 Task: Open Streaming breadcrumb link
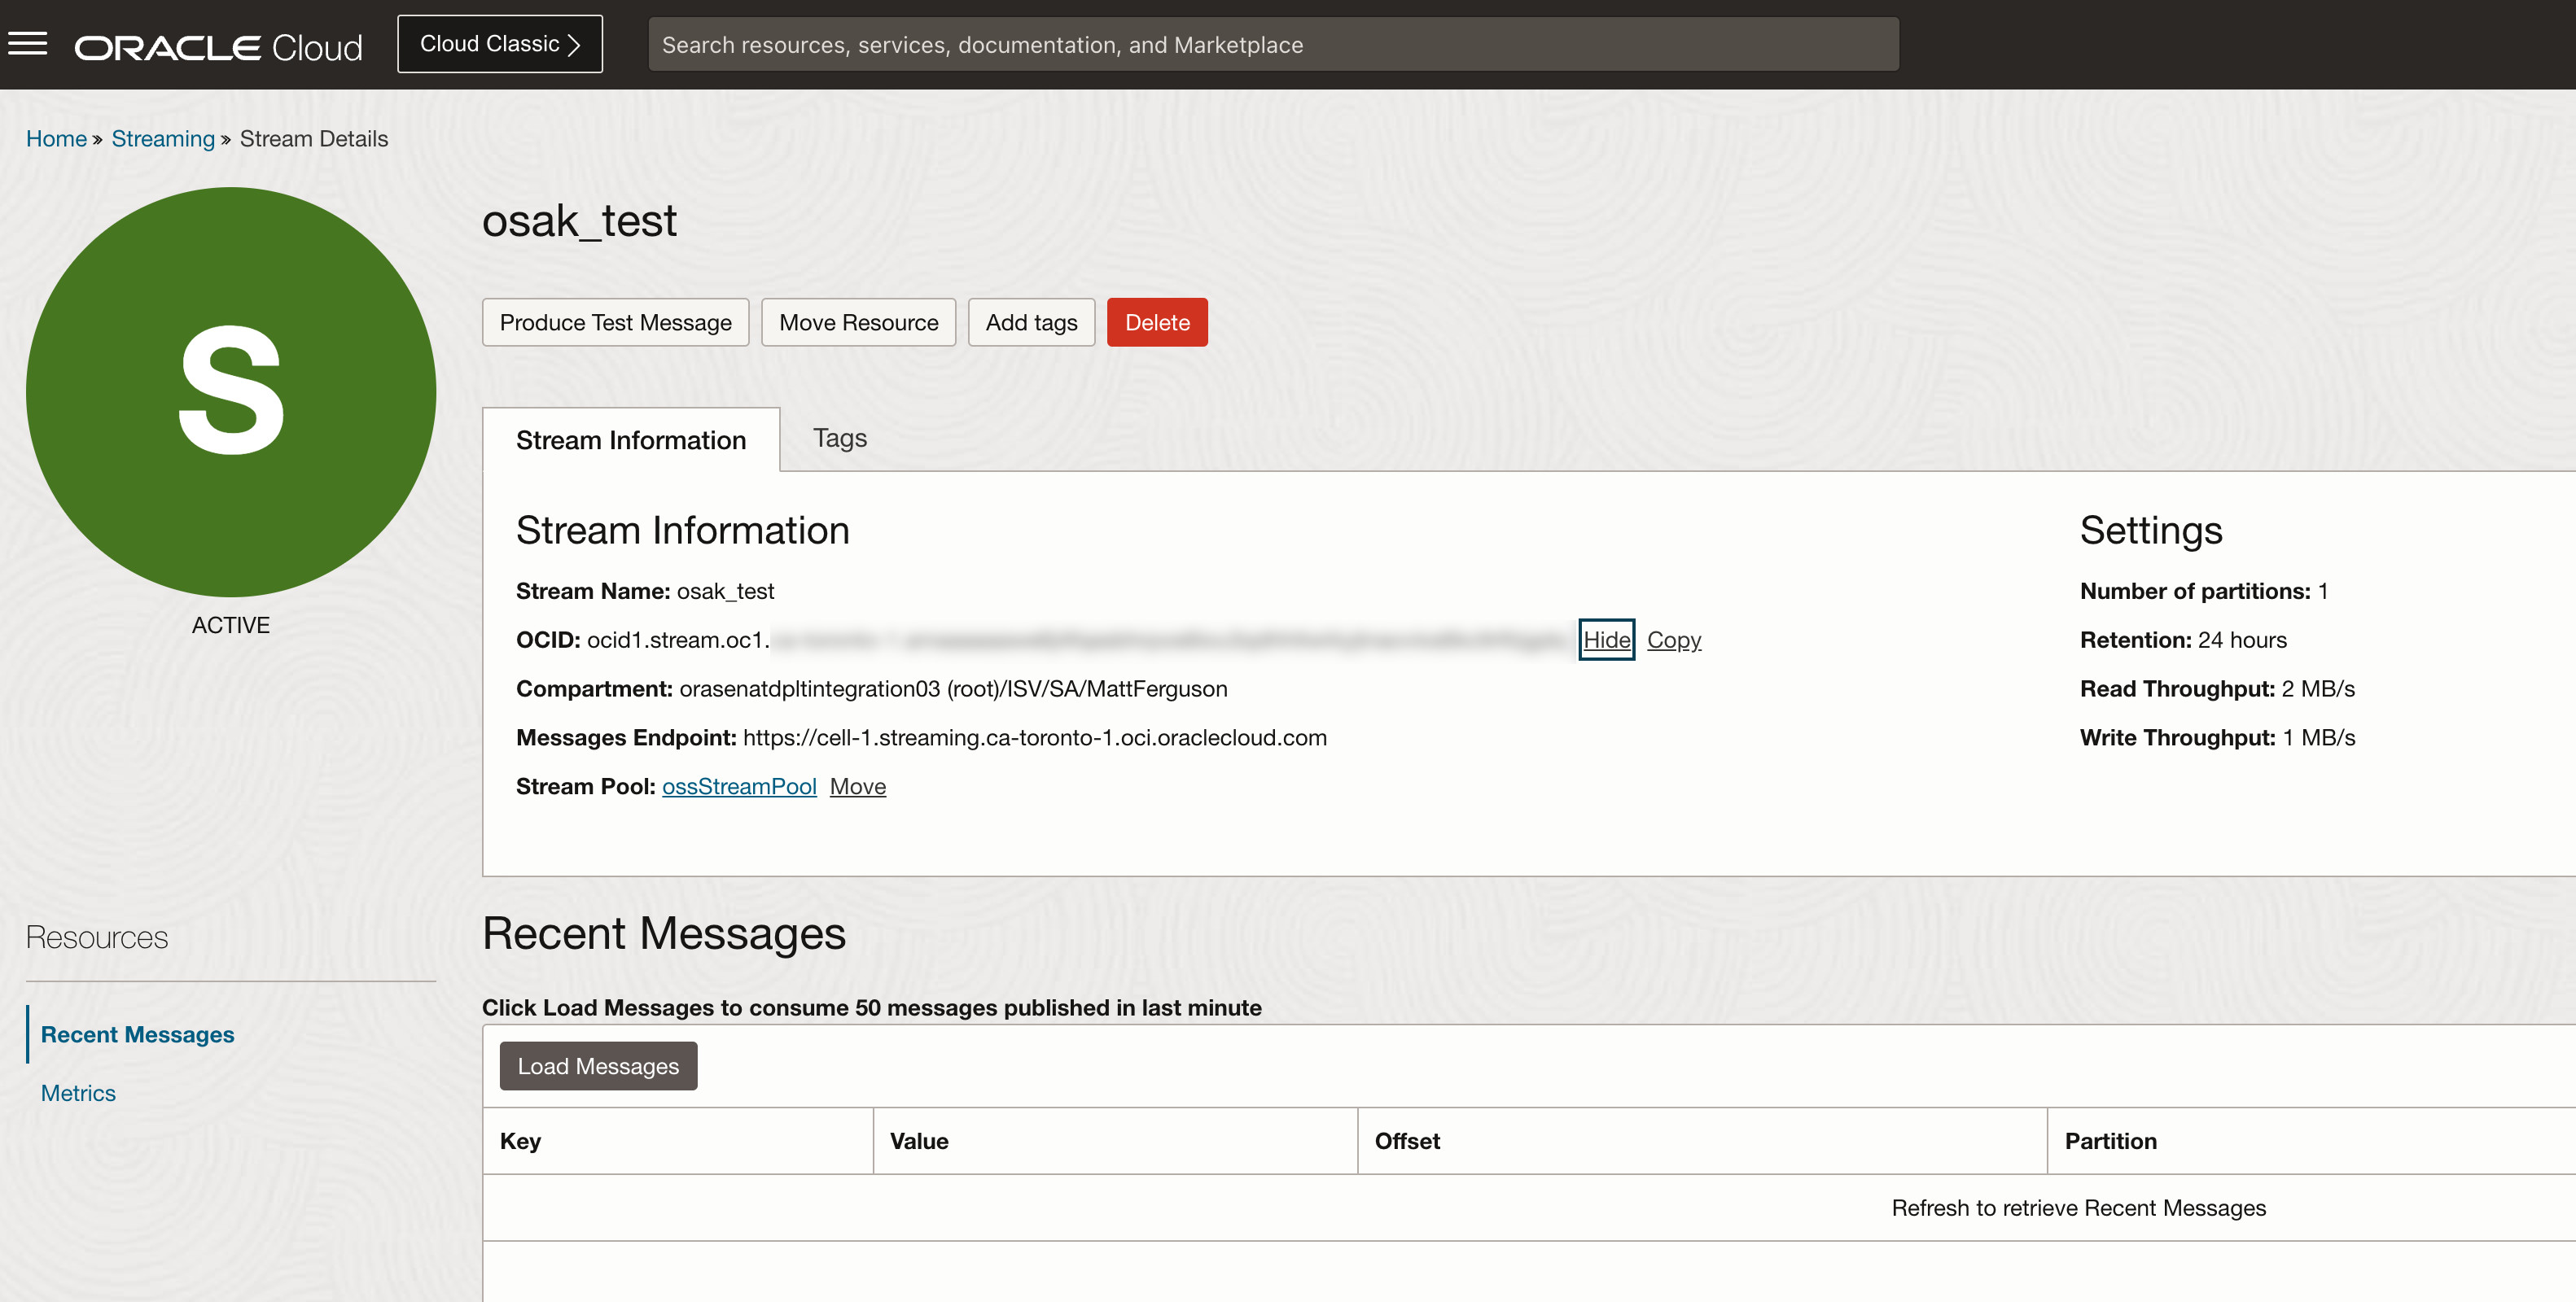(163, 139)
